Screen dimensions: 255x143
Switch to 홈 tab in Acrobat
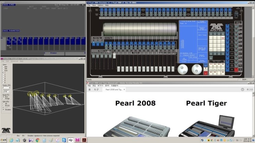(90, 90)
